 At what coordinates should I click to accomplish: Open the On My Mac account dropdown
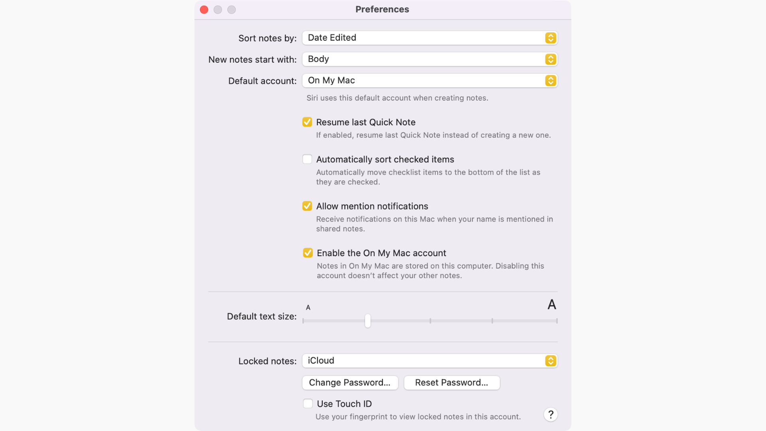[423, 81]
